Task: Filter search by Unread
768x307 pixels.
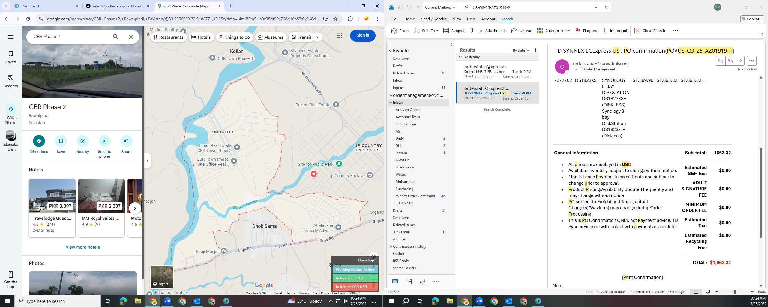Action: click(x=522, y=31)
